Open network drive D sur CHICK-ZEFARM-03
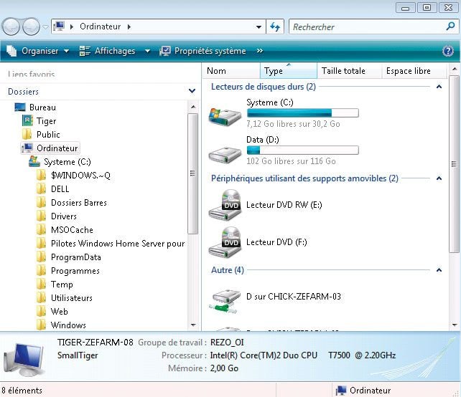 click(224, 297)
